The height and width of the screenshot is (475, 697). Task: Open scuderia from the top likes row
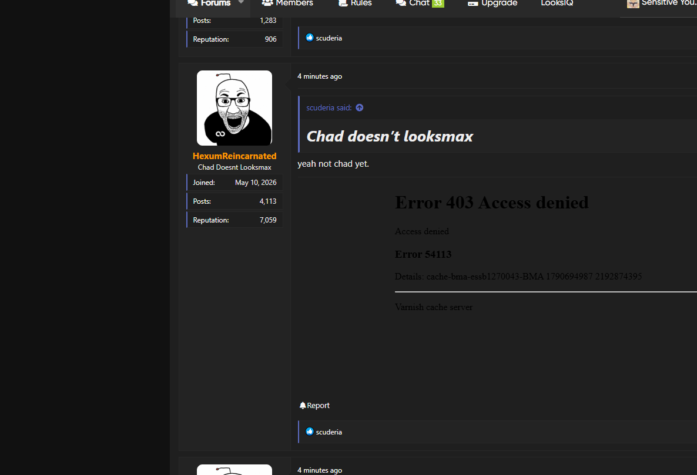[329, 38]
